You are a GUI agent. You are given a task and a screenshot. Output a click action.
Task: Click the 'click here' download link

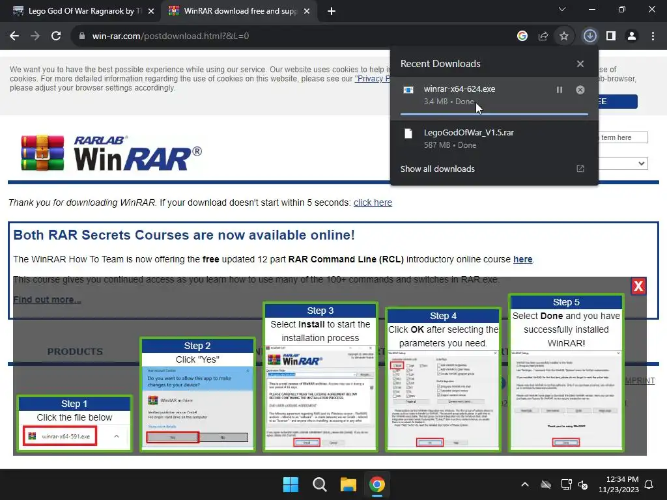(373, 202)
